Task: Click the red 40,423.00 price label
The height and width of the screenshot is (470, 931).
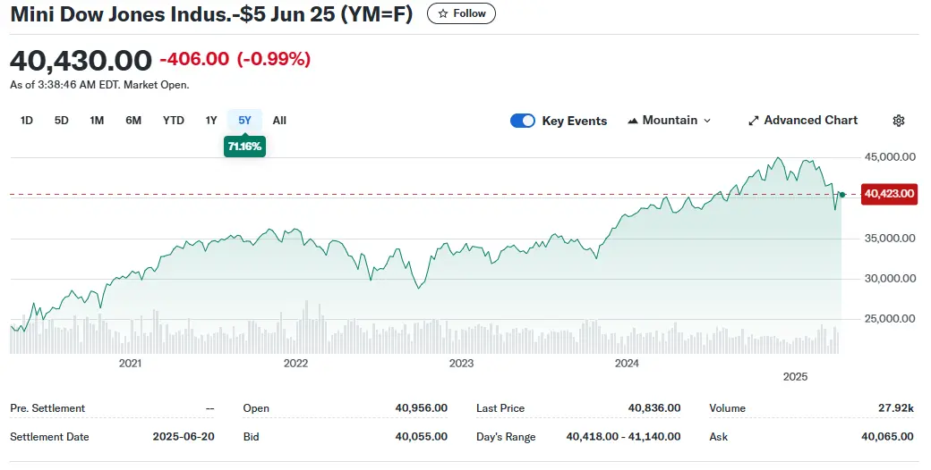Action: point(888,194)
